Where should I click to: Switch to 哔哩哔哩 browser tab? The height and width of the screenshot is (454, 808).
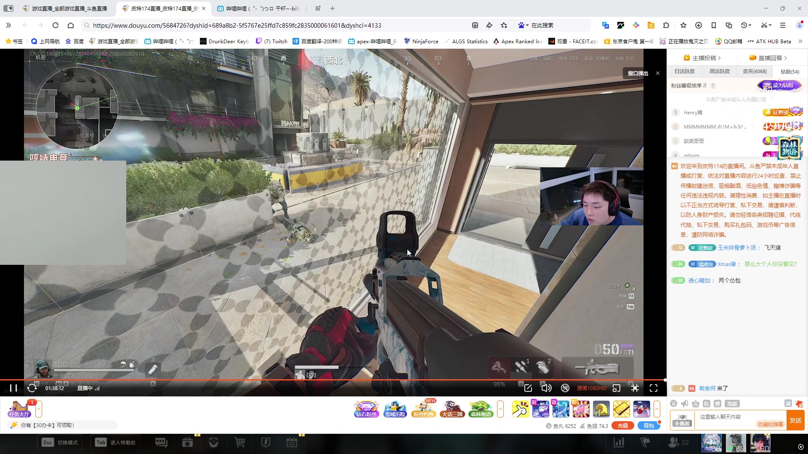(x=259, y=8)
